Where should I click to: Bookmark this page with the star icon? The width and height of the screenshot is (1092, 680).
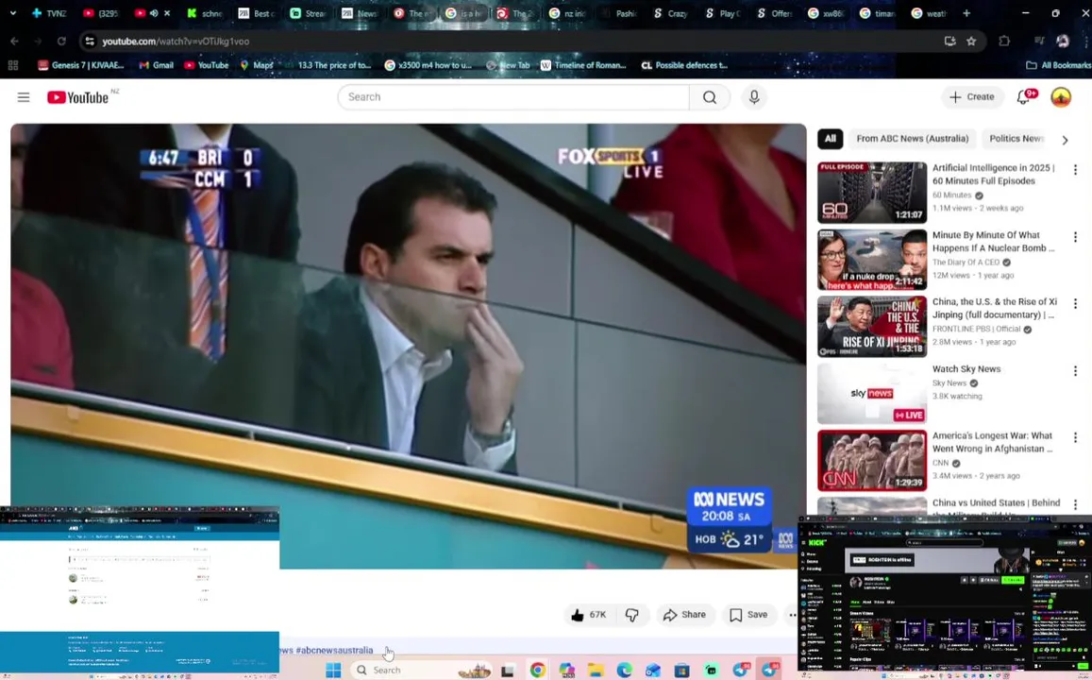[971, 42]
